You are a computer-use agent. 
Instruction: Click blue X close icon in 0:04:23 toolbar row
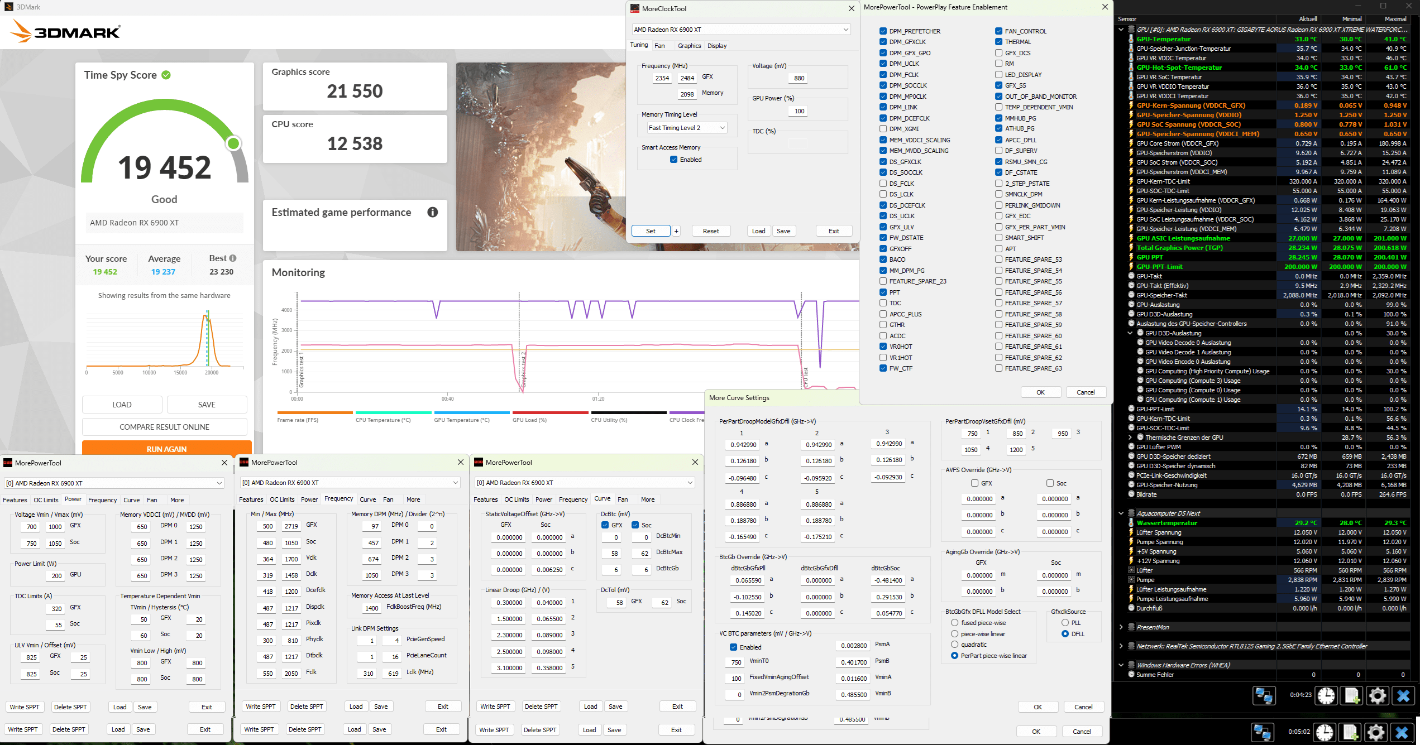click(x=1403, y=696)
